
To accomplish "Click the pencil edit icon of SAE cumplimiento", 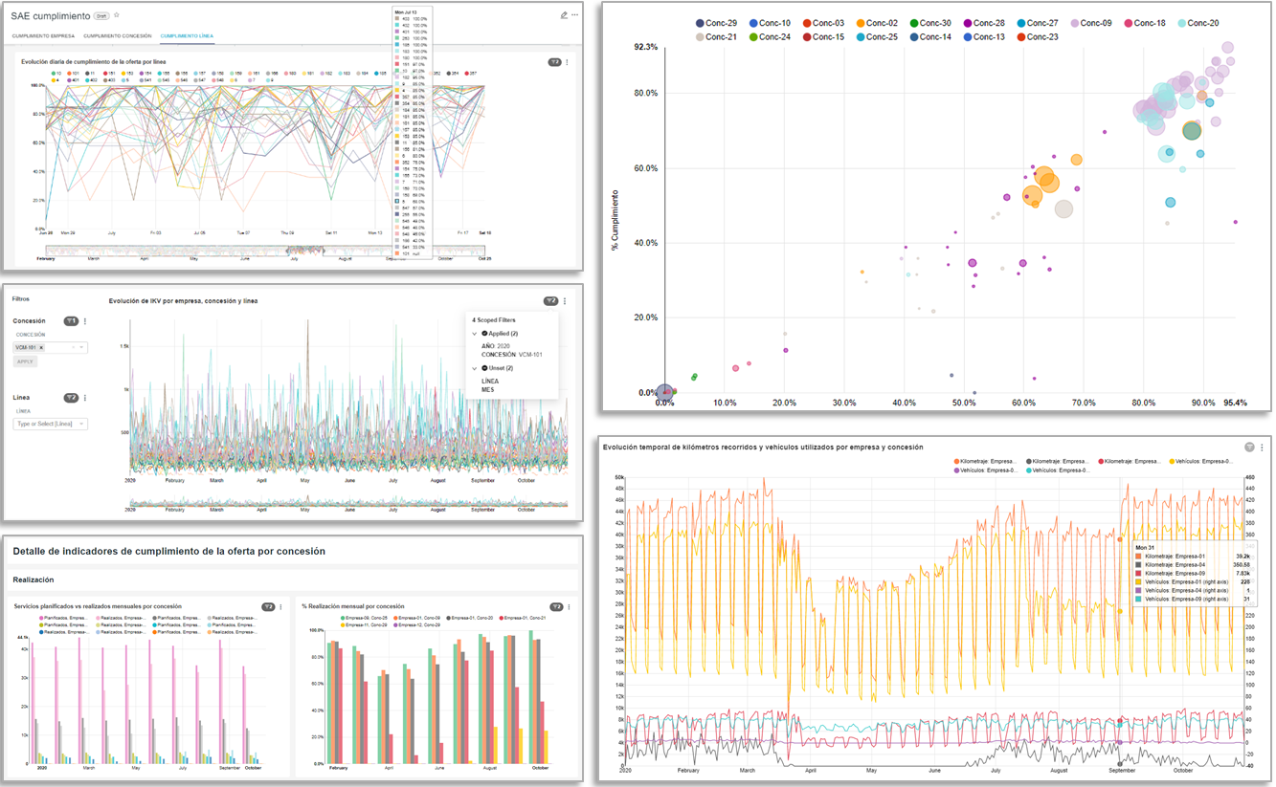I will point(564,15).
